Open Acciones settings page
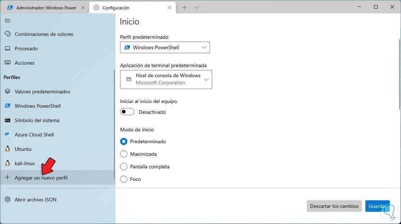Screen dimensions: 401x224 58,62
